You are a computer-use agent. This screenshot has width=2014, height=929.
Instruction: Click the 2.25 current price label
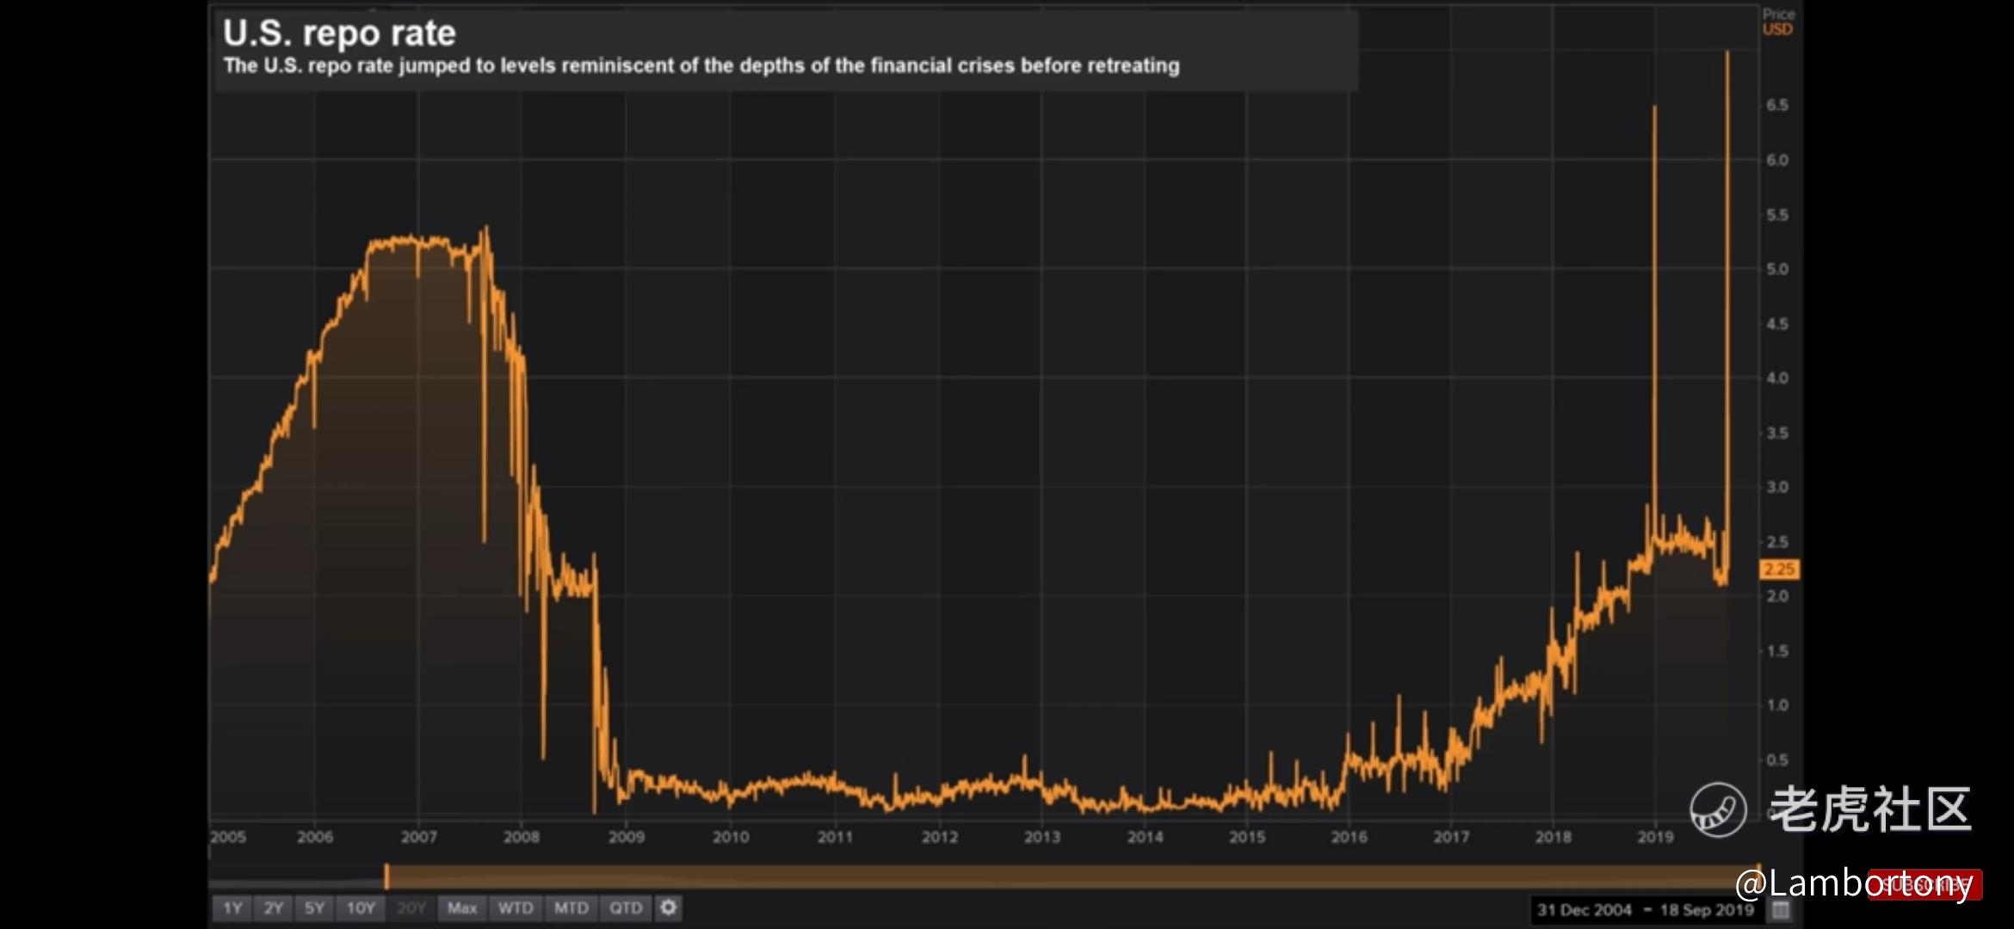point(1778,569)
